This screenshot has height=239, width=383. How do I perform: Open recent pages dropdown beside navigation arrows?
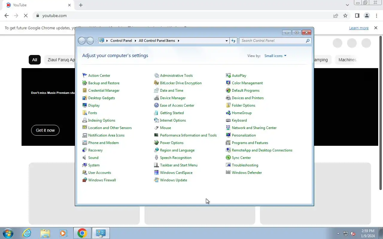tap(96, 41)
